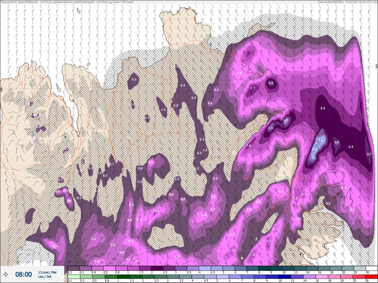Viewport: 378px width, 283px height.
Task: Click the 3.3 precipitation value on map
Action: click(271, 128)
